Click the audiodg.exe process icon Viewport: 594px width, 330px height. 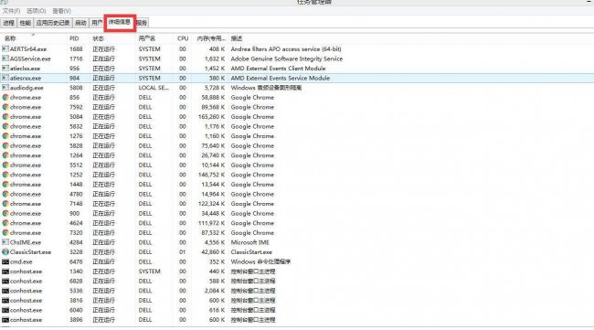[5, 88]
